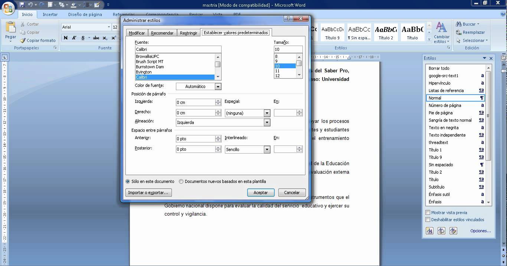The image size is (507, 266).
Task: Click the Reemplazar icon in Edición group
Action: [459, 32]
